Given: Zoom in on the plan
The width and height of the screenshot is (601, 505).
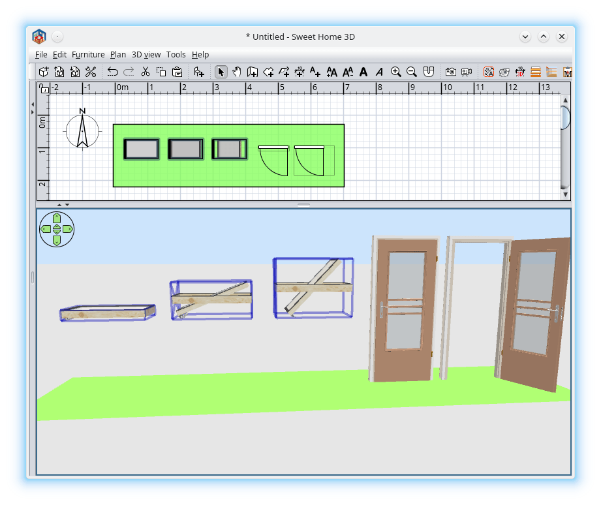Looking at the screenshot, I should point(395,72).
